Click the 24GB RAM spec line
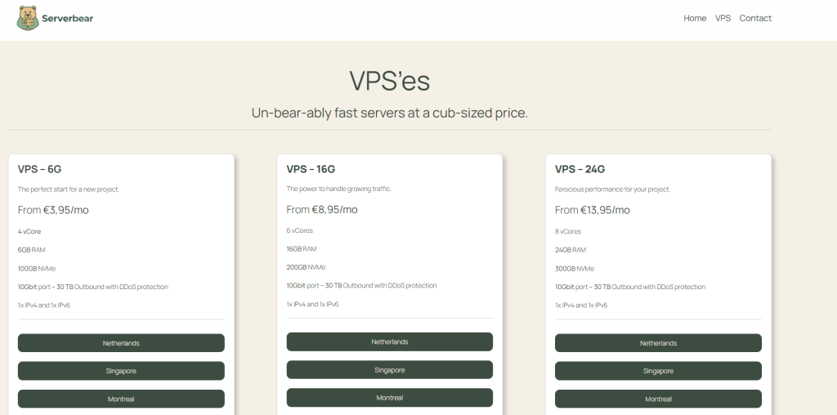Screen dimensions: 837x415 pos(571,250)
